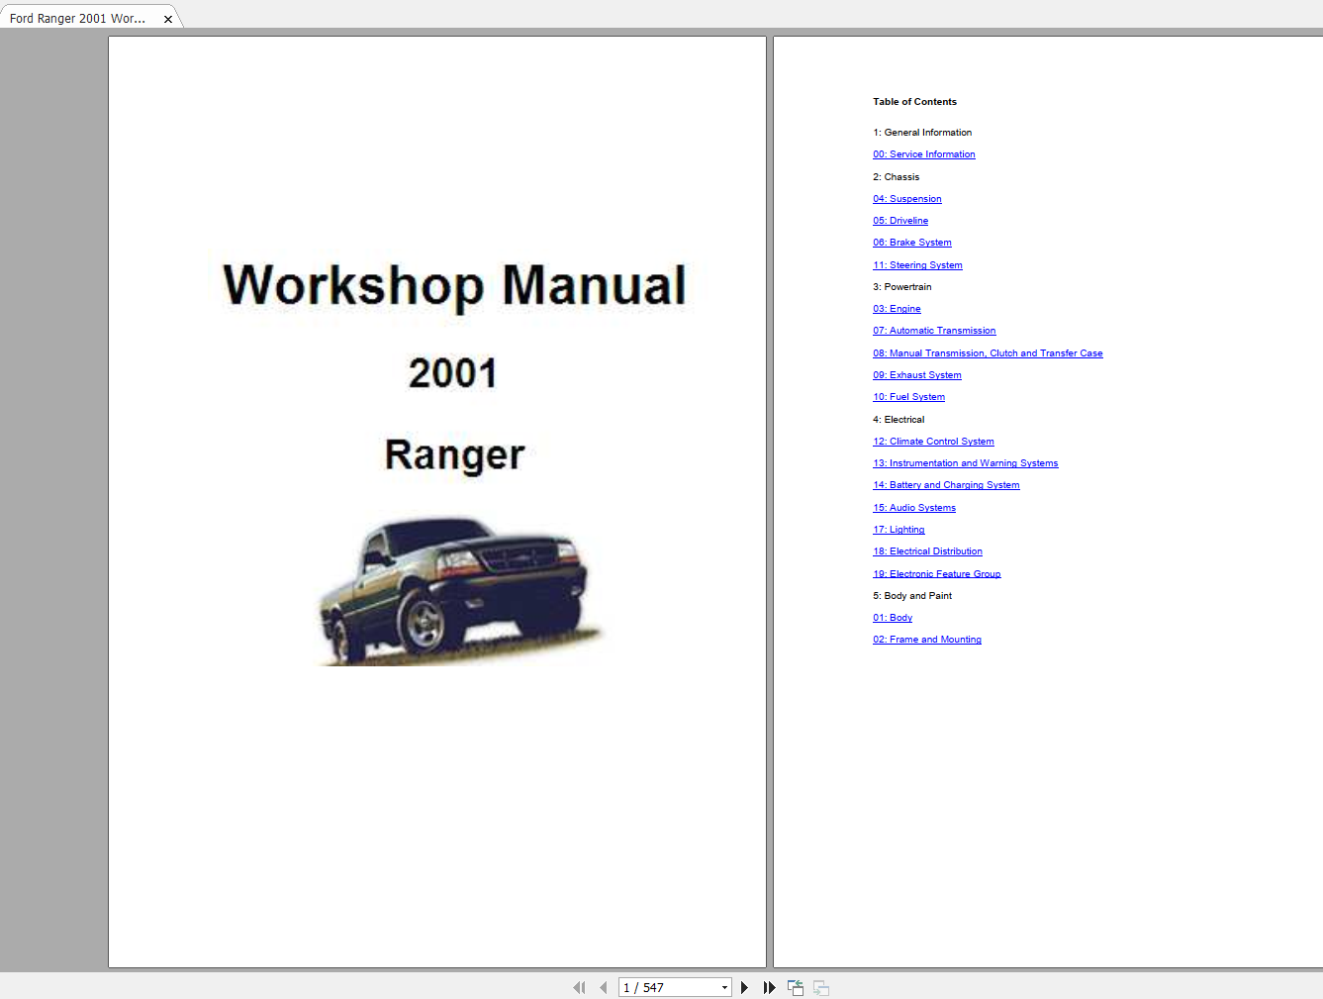Click the 2001 year text on cover
The height and width of the screenshot is (999, 1323).
tap(453, 373)
